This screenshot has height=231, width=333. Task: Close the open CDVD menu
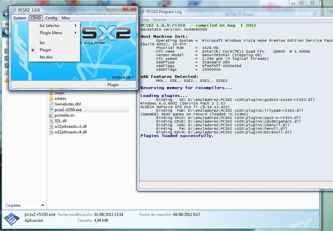[x=36, y=18]
